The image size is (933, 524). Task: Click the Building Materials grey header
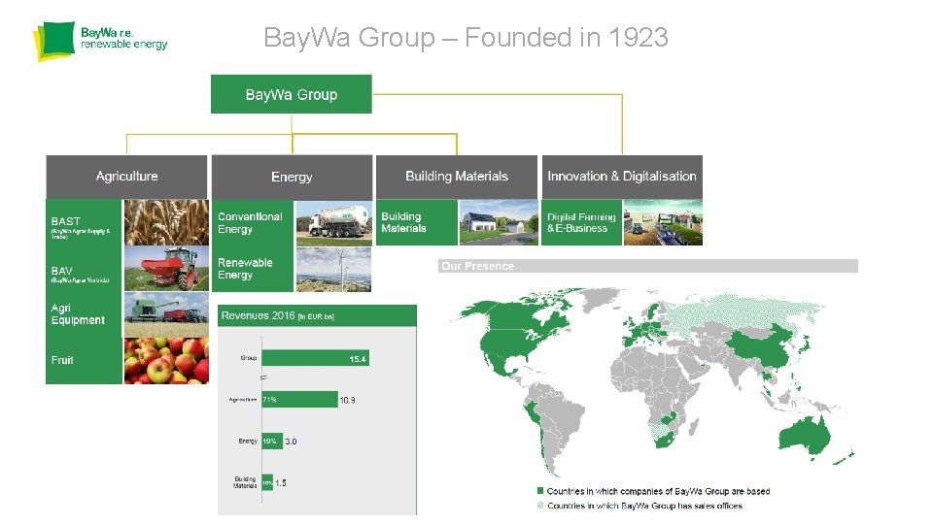457,177
